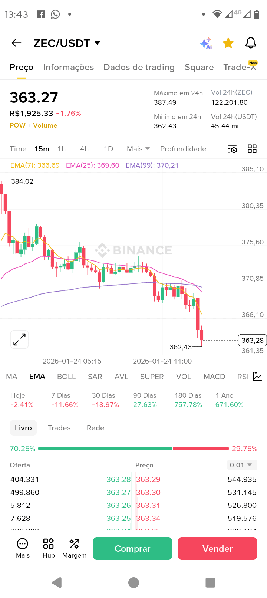Tap the Vender sell button

click(x=217, y=548)
